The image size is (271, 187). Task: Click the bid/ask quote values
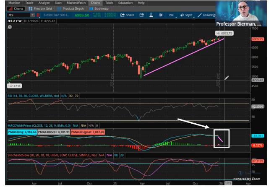110,15
